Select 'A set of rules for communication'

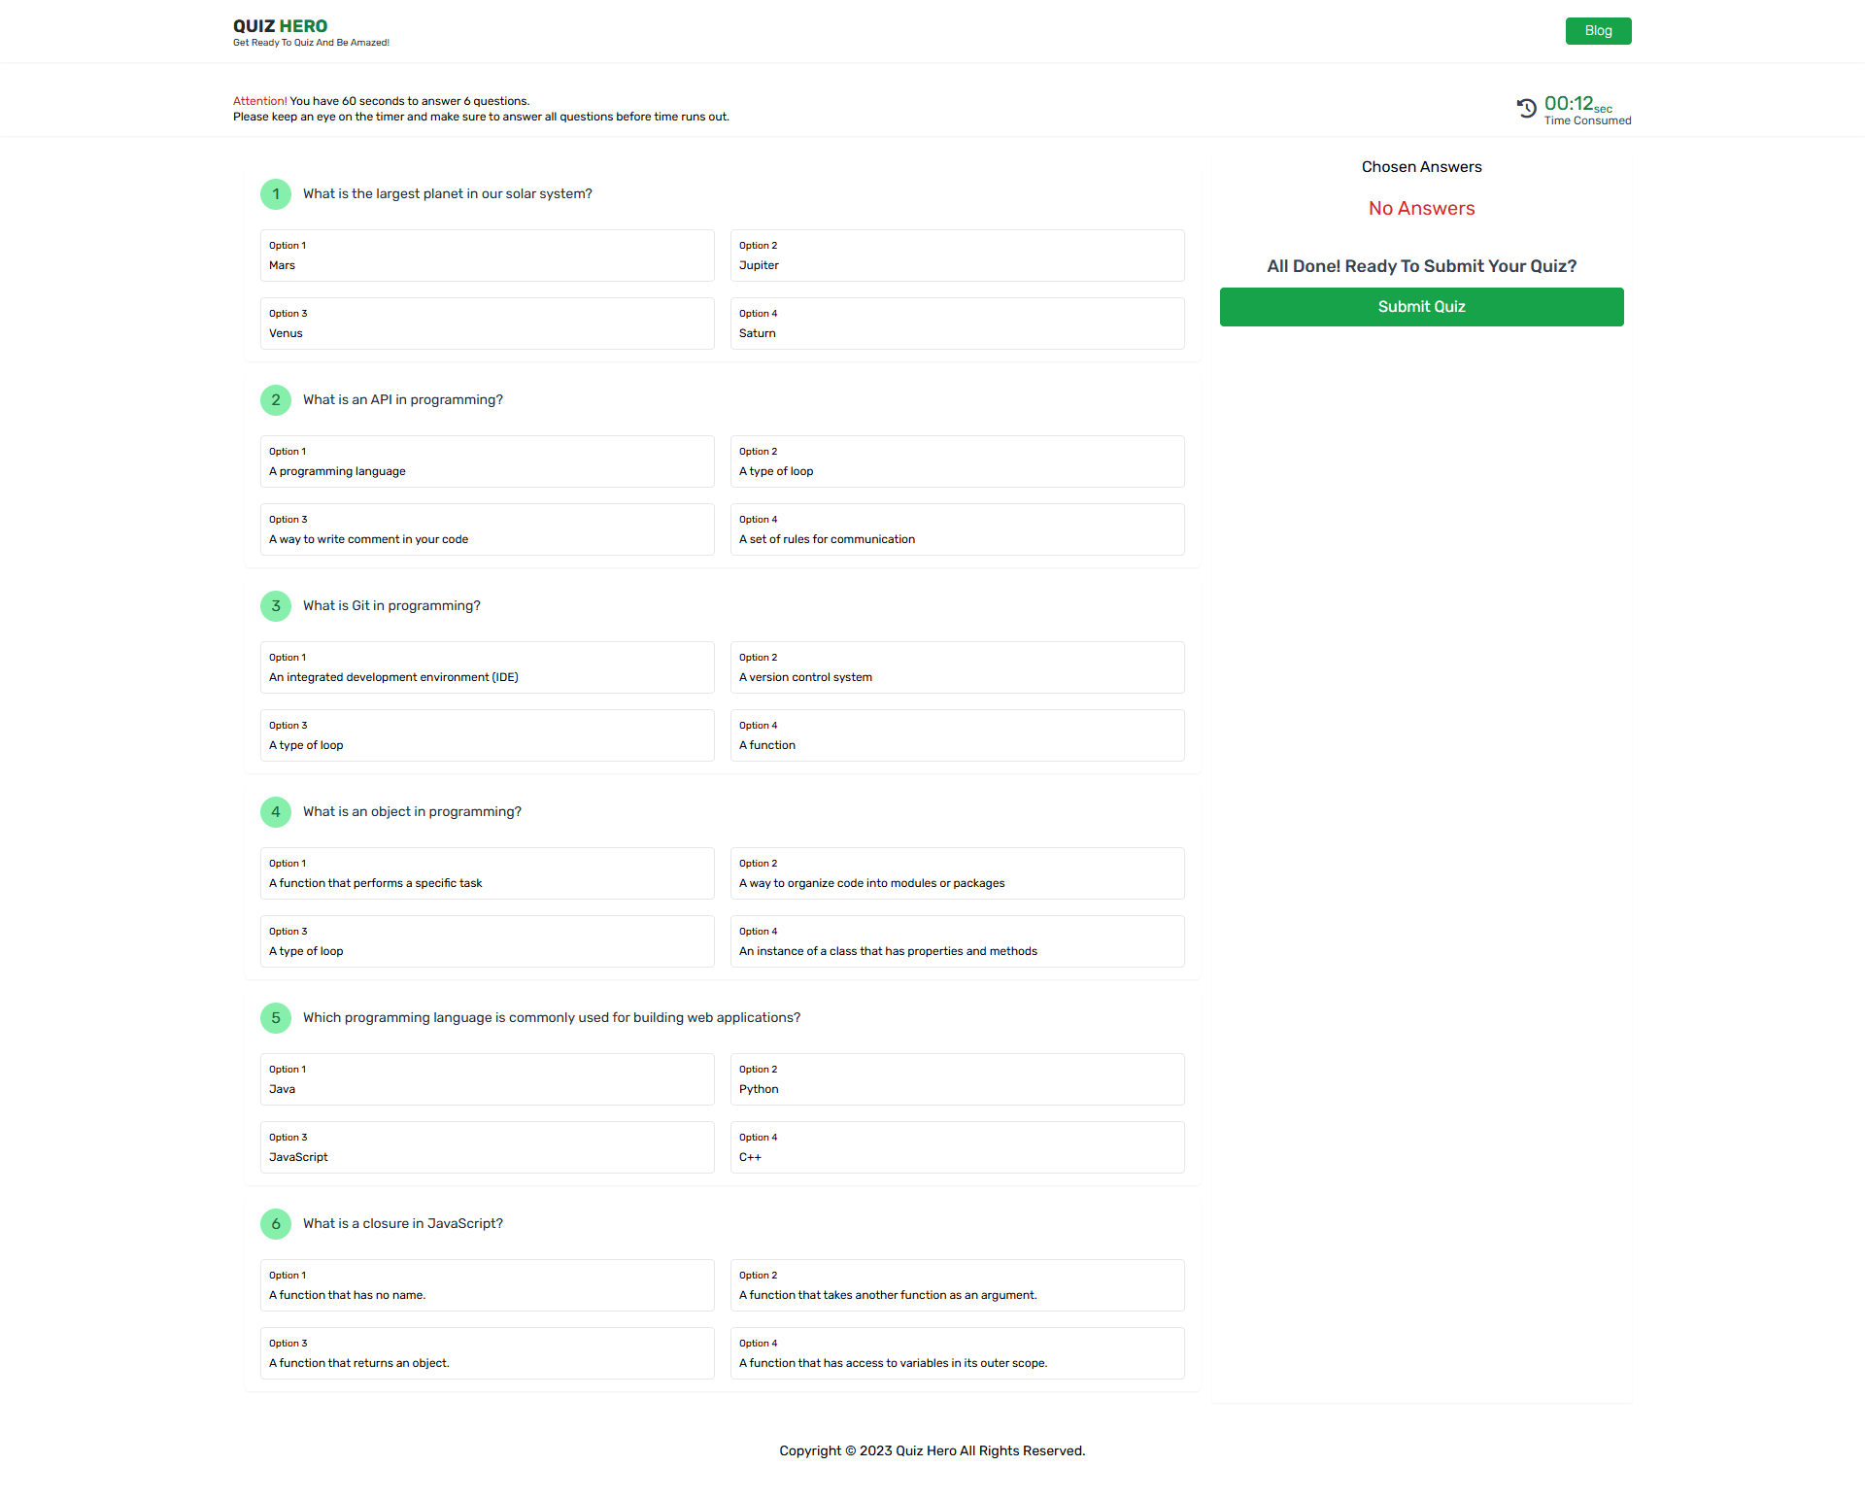coord(957,529)
